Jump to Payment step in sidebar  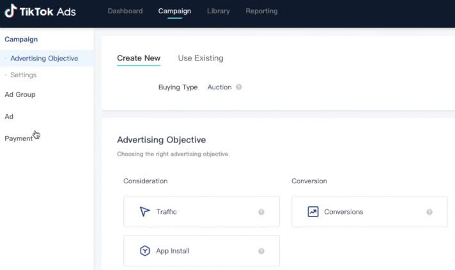tap(19, 139)
